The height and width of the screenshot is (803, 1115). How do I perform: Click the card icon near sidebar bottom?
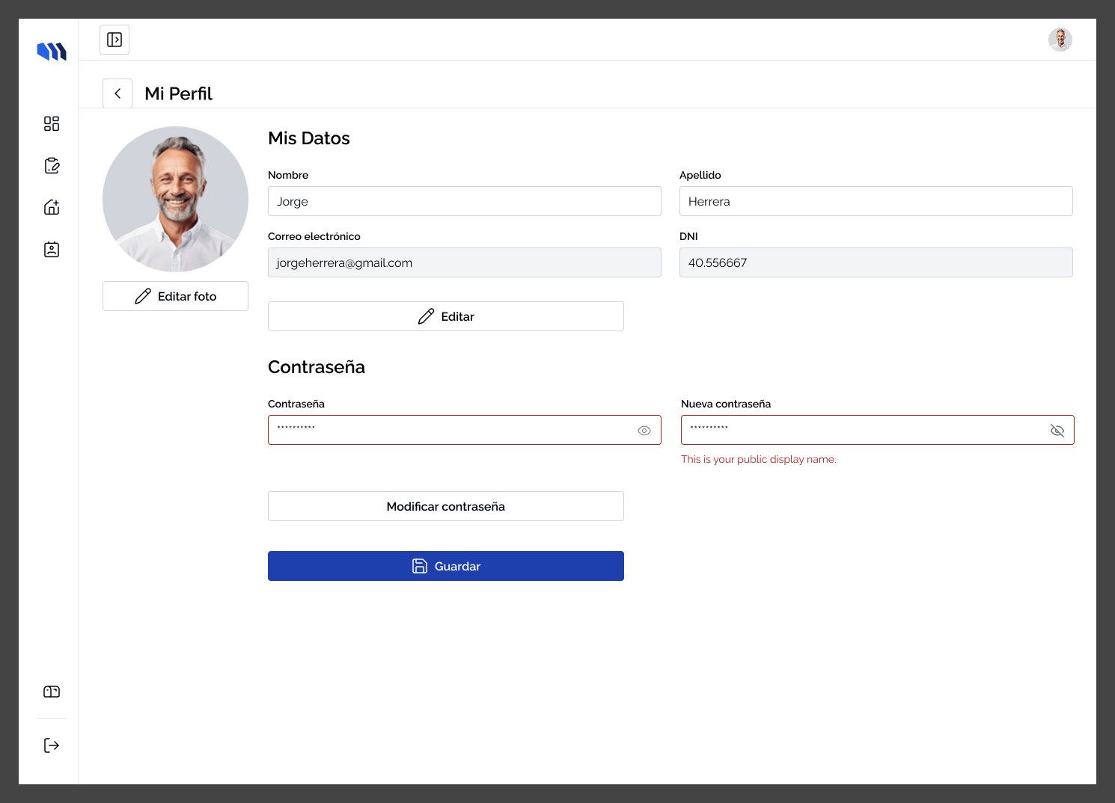(x=52, y=692)
